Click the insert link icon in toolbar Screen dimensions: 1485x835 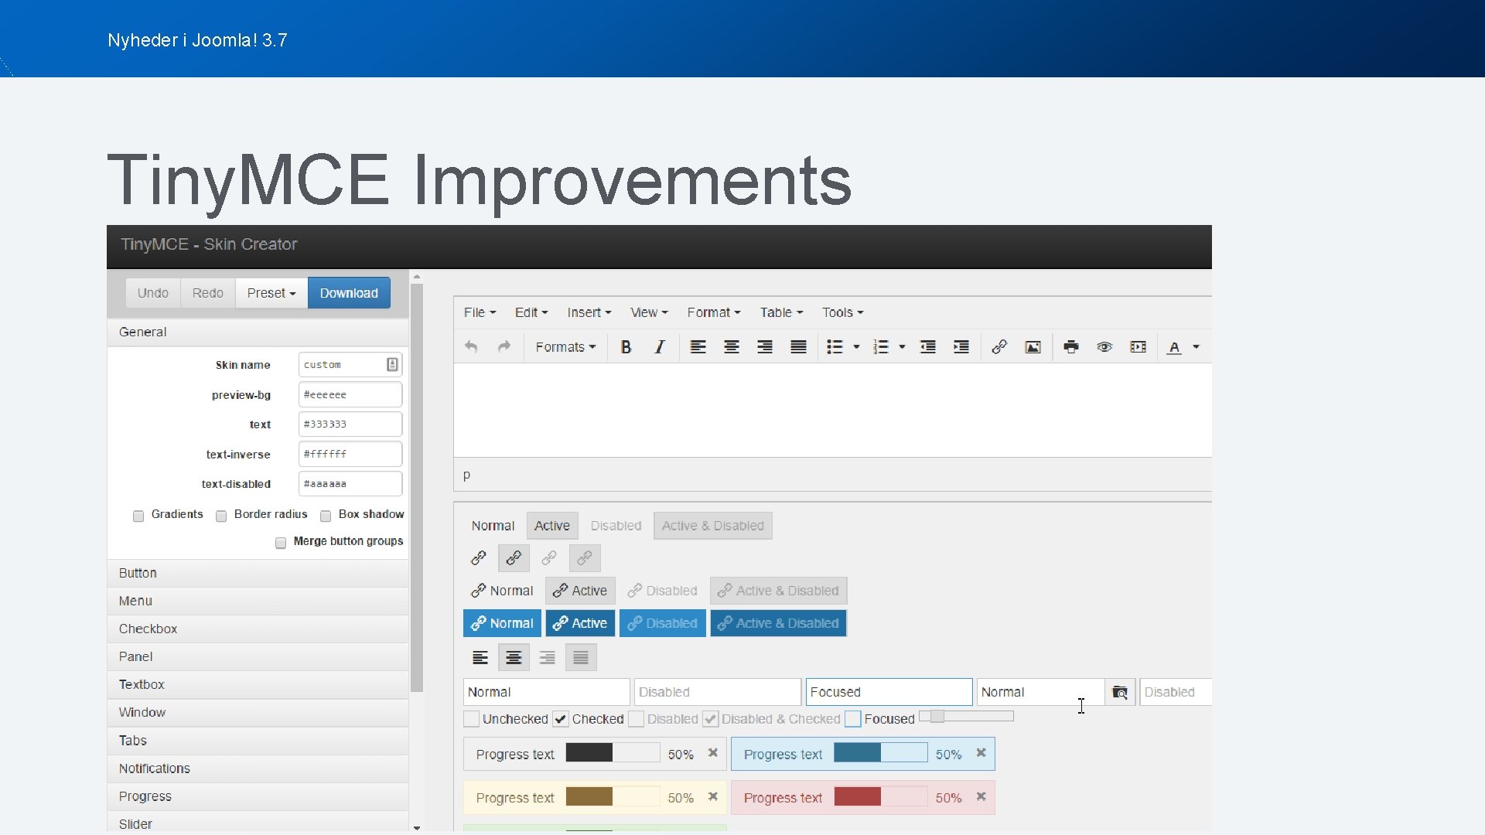999,347
